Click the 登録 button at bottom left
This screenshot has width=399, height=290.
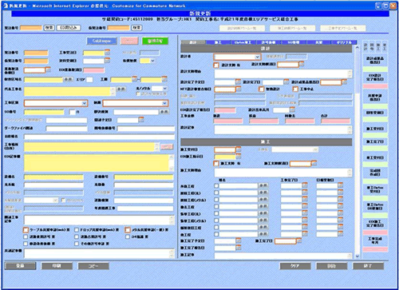[x=20, y=266]
